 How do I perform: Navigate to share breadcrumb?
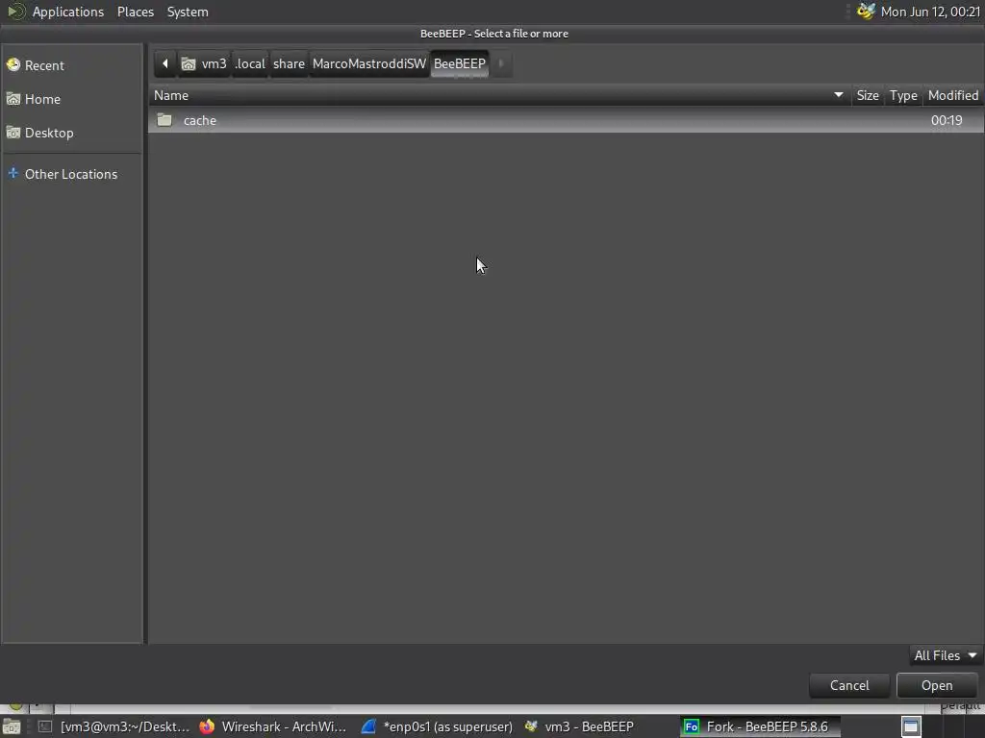tap(289, 63)
